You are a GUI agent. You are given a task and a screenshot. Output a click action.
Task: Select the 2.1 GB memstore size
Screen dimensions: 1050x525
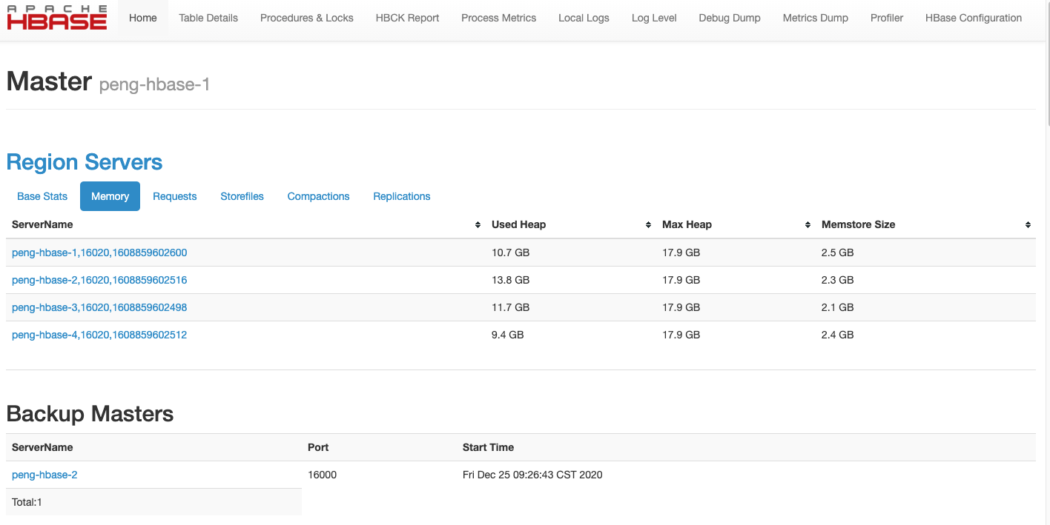tap(837, 307)
